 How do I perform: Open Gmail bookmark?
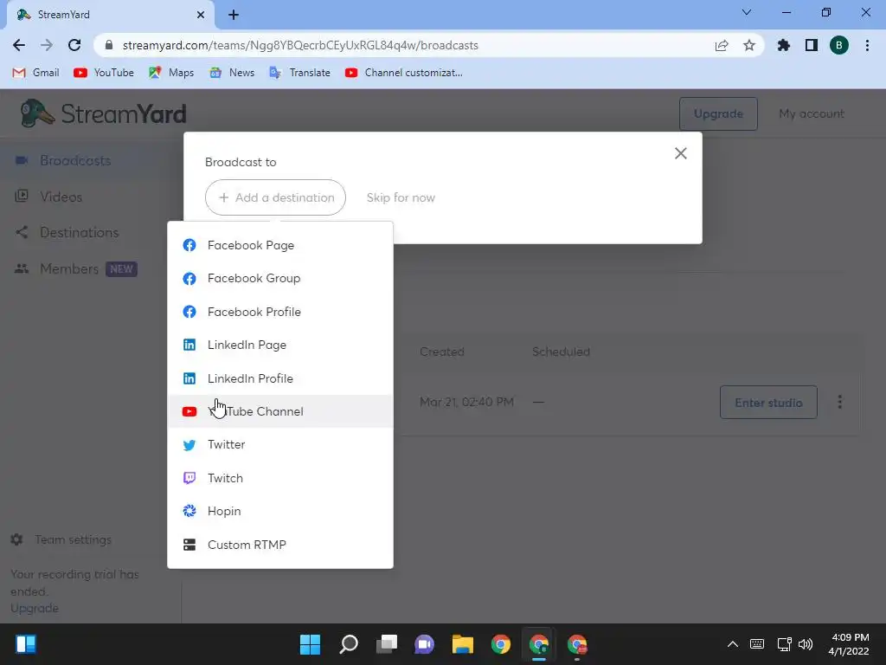click(x=35, y=73)
